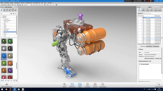This screenshot has width=163, height=91.
Task: Click the scene filter input field
Action: (x=153, y=13)
